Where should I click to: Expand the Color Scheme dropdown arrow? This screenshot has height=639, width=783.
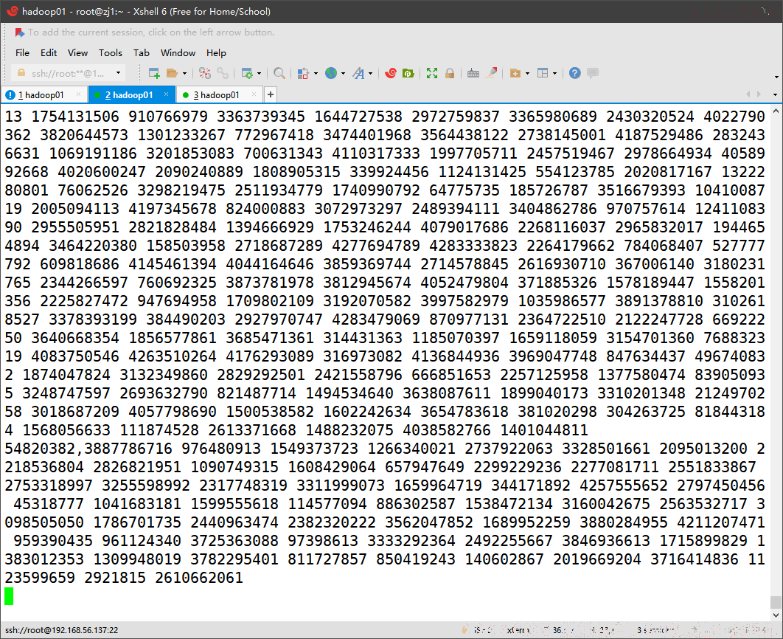point(316,74)
